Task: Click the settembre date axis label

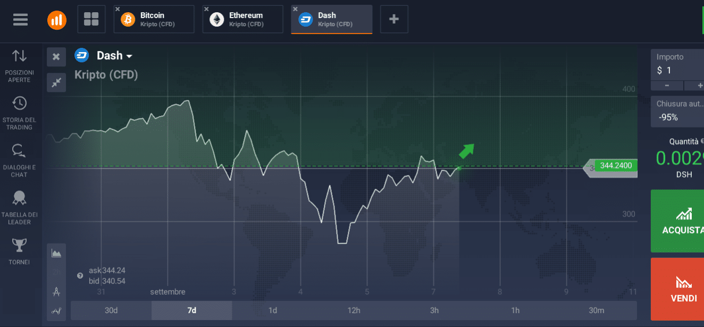Action: 167,292
